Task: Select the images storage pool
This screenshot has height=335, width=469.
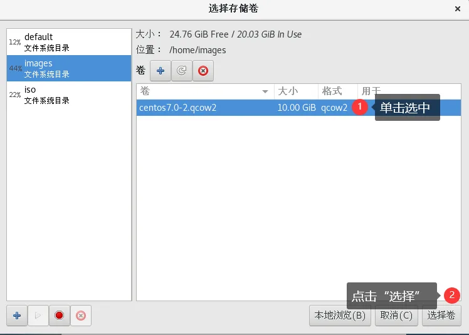Action: pos(69,68)
